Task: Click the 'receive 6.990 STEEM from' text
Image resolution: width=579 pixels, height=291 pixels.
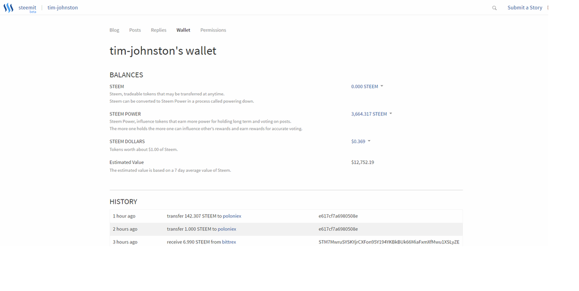Action: (x=194, y=242)
